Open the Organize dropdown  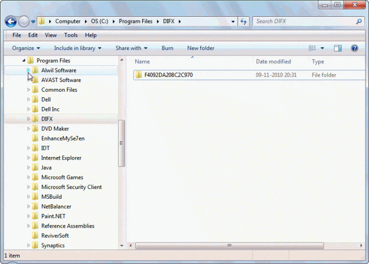pyautogui.click(x=26, y=48)
